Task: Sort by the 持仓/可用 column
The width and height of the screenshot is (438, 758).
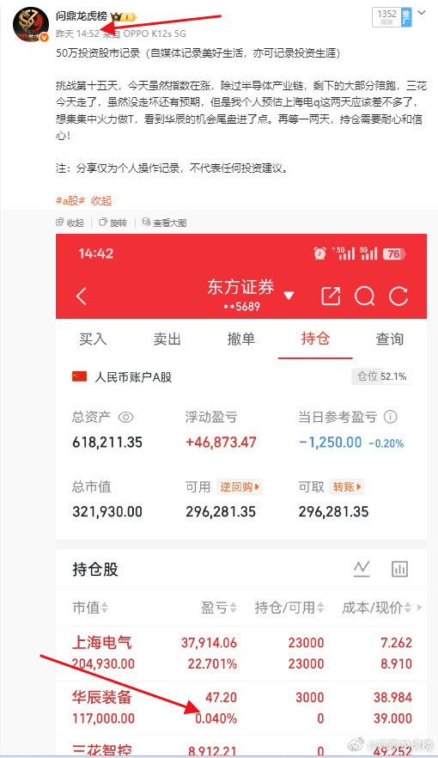Action: coord(289,608)
